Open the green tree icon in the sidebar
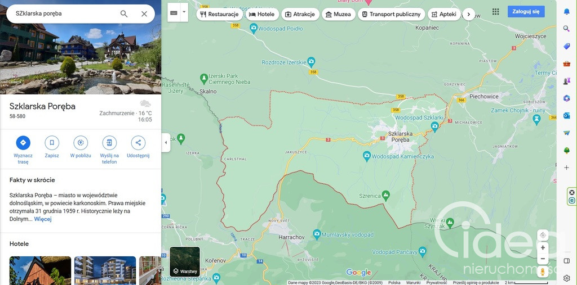 [567, 150]
